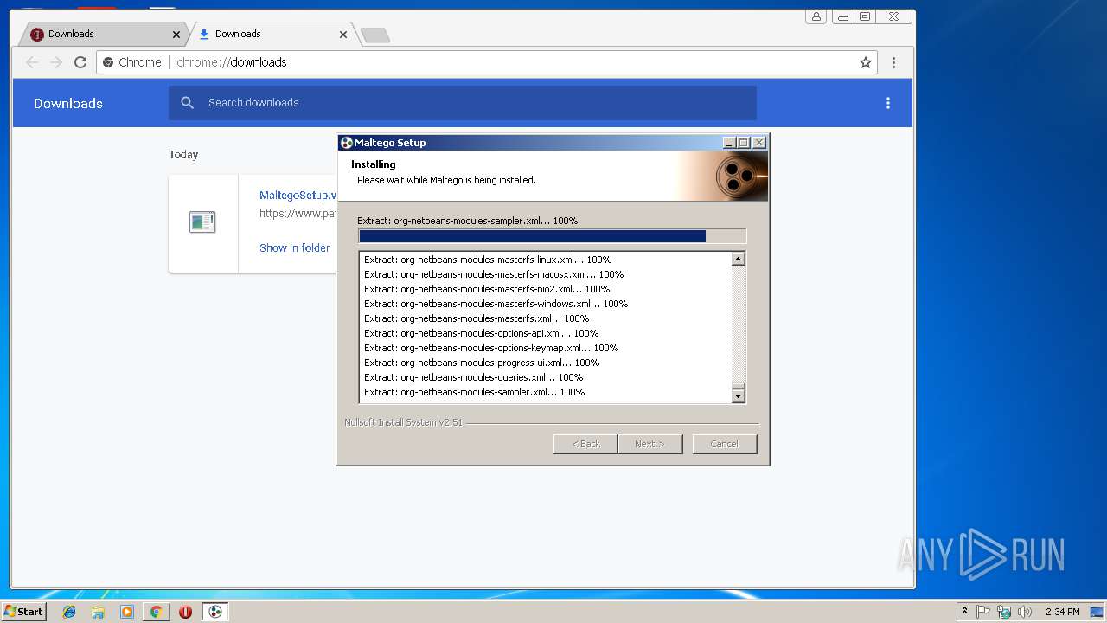Select the masterfs-windows.xml extract line

tap(496, 304)
